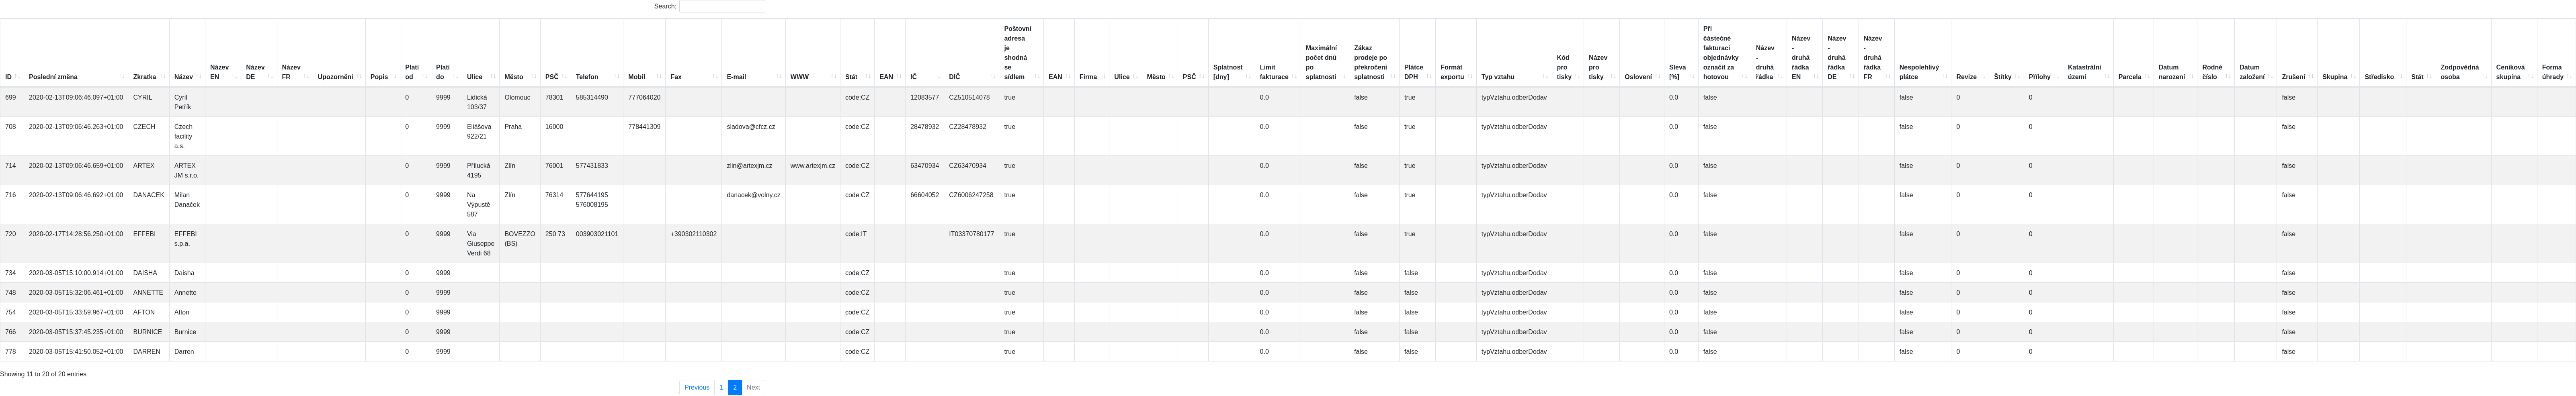The width and height of the screenshot is (2576, 396).
Task: Sort by Poslední změna column
Action: tap(76, 53)
